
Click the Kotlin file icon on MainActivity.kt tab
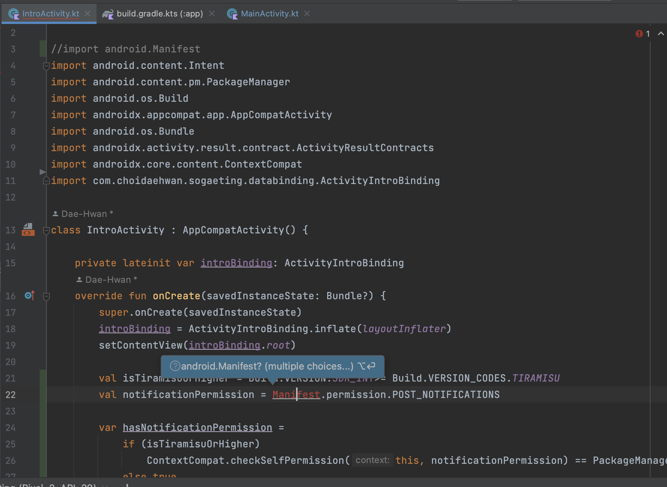(x=232, y=14)
